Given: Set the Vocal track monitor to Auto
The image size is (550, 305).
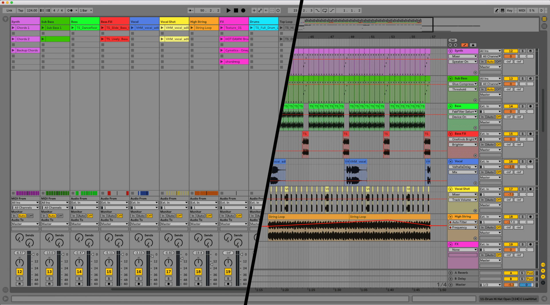Looking at the screenshot, I should 141,216.
